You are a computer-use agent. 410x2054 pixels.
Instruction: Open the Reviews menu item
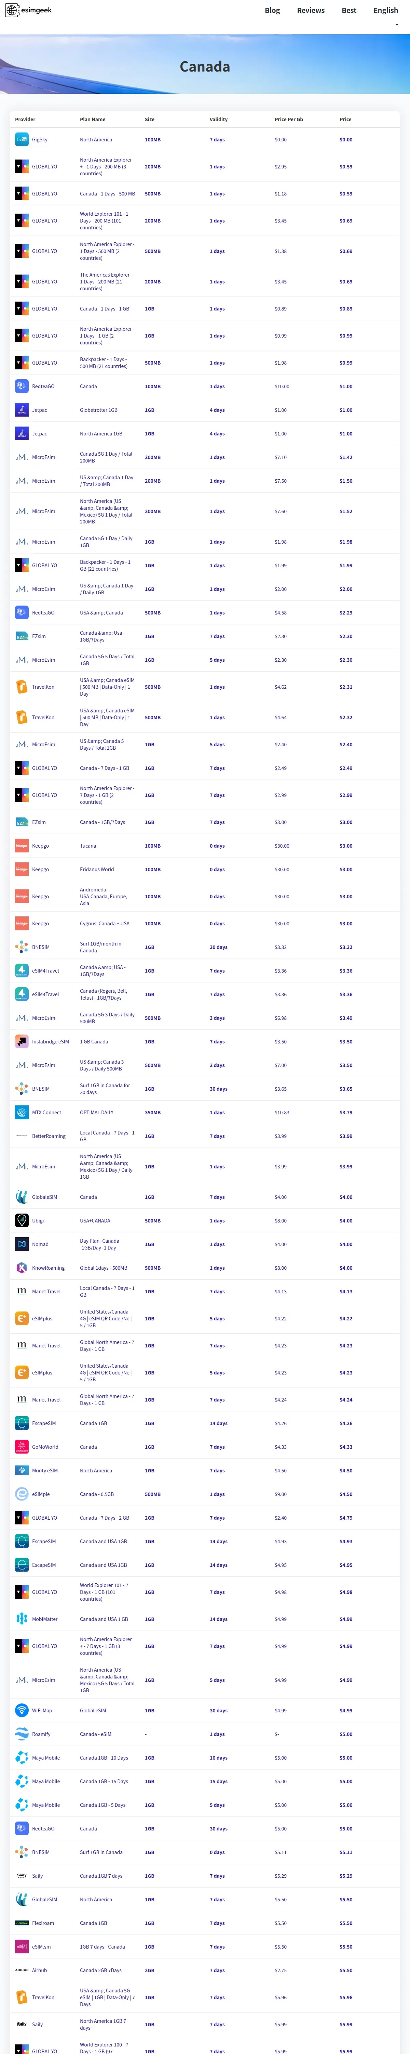point(311,10)
